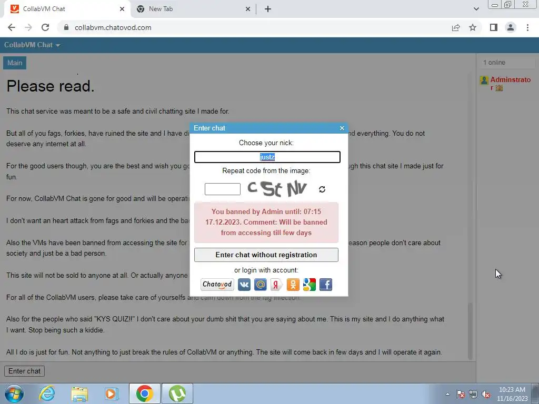Image resolution: width=539 pixels, height=404 pixels.
Task: Log in using the Yandex icon
Action: (x=277, y=285)
